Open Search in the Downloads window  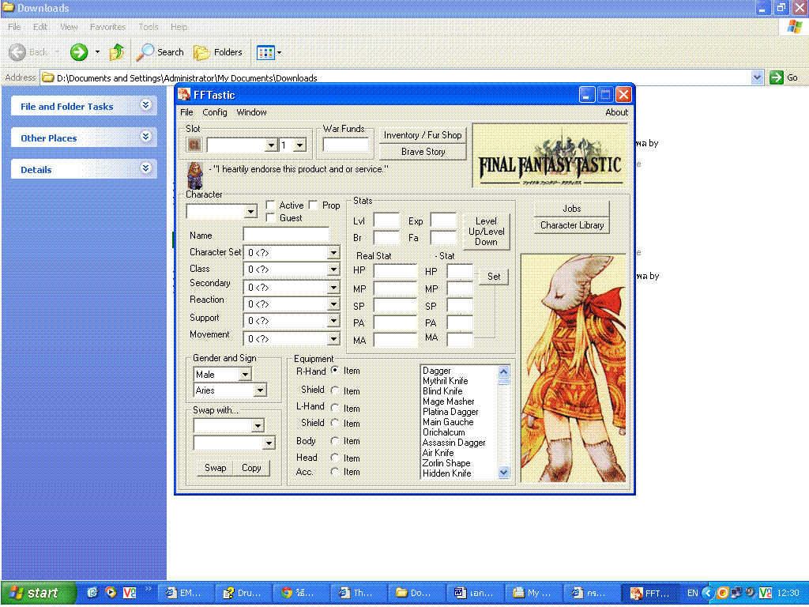160,52
